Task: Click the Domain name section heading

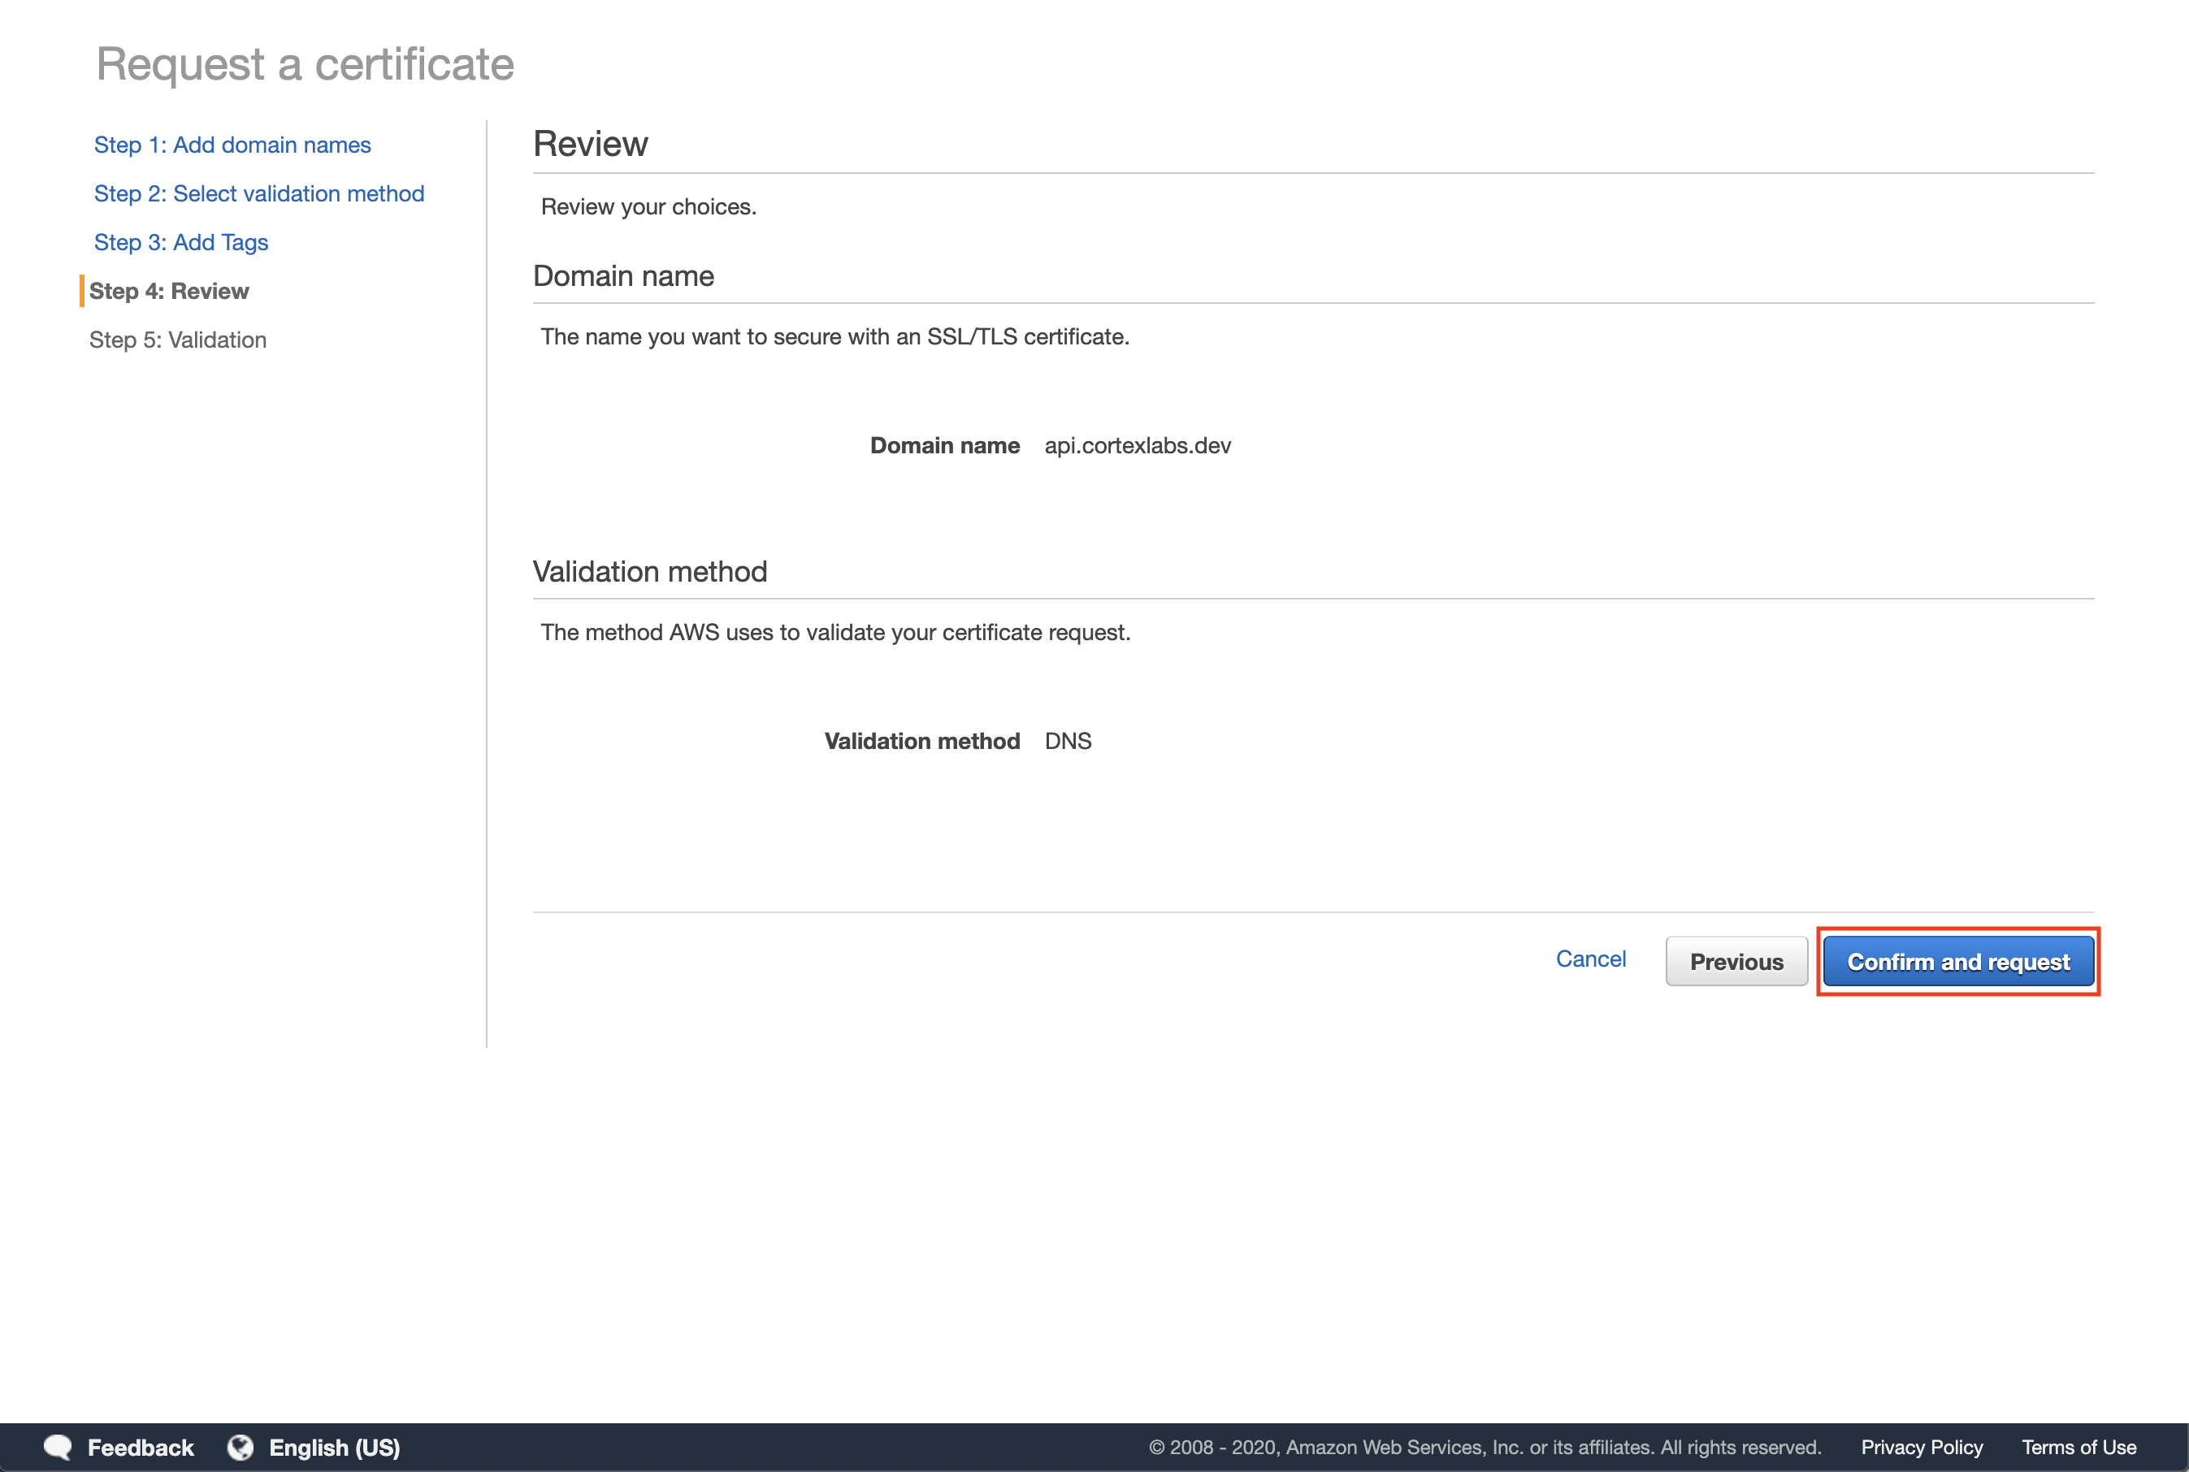Action: [623, 275]
